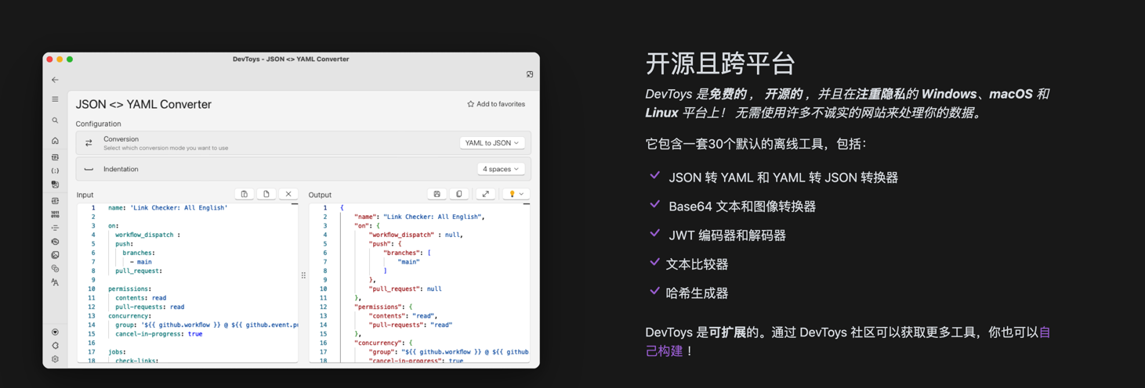
Task: Expand the Output pane to full view
Action: [x=486, y=194]
